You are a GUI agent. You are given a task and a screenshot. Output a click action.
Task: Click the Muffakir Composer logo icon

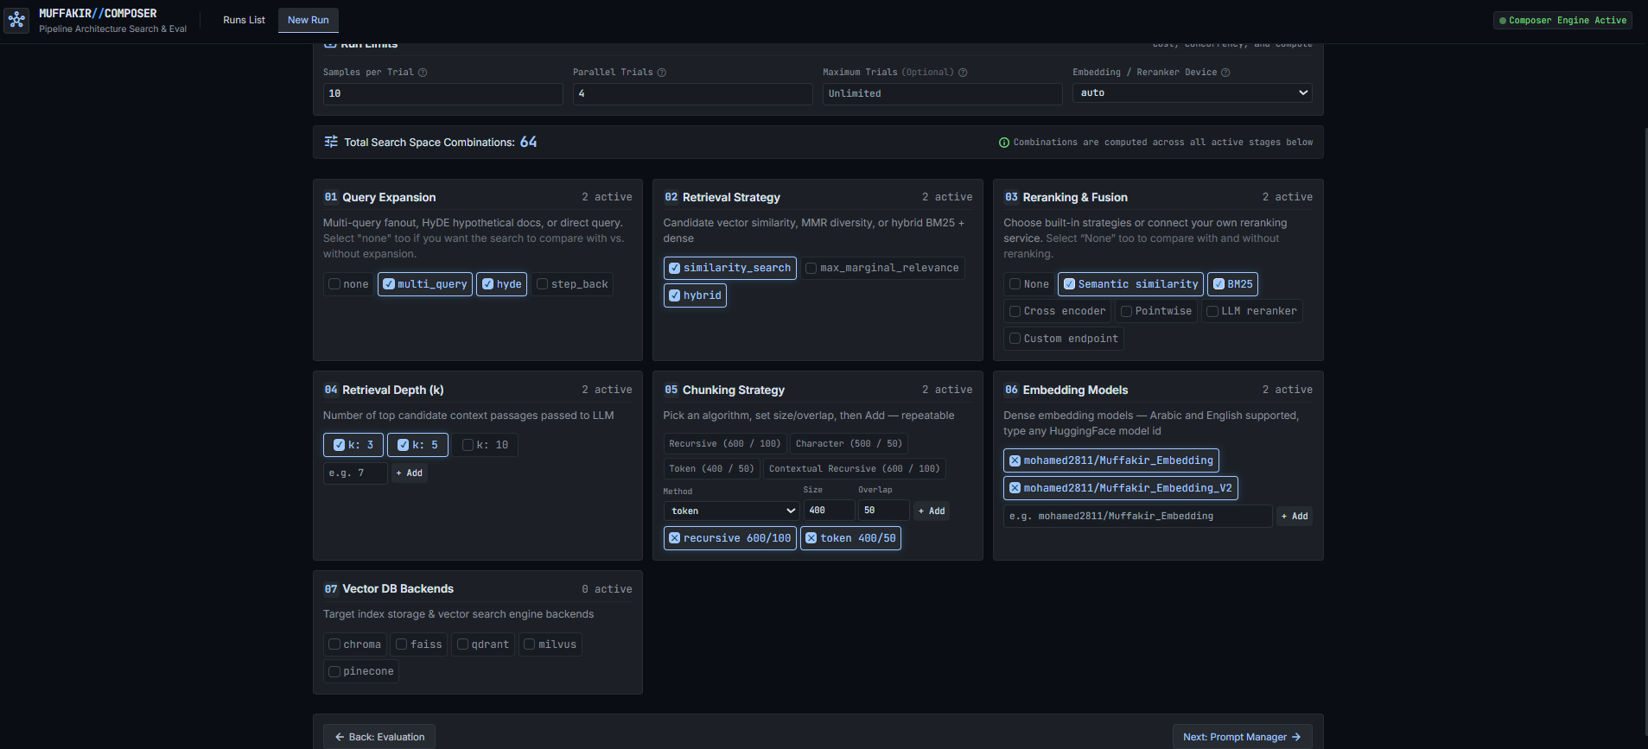coord(16,19)
